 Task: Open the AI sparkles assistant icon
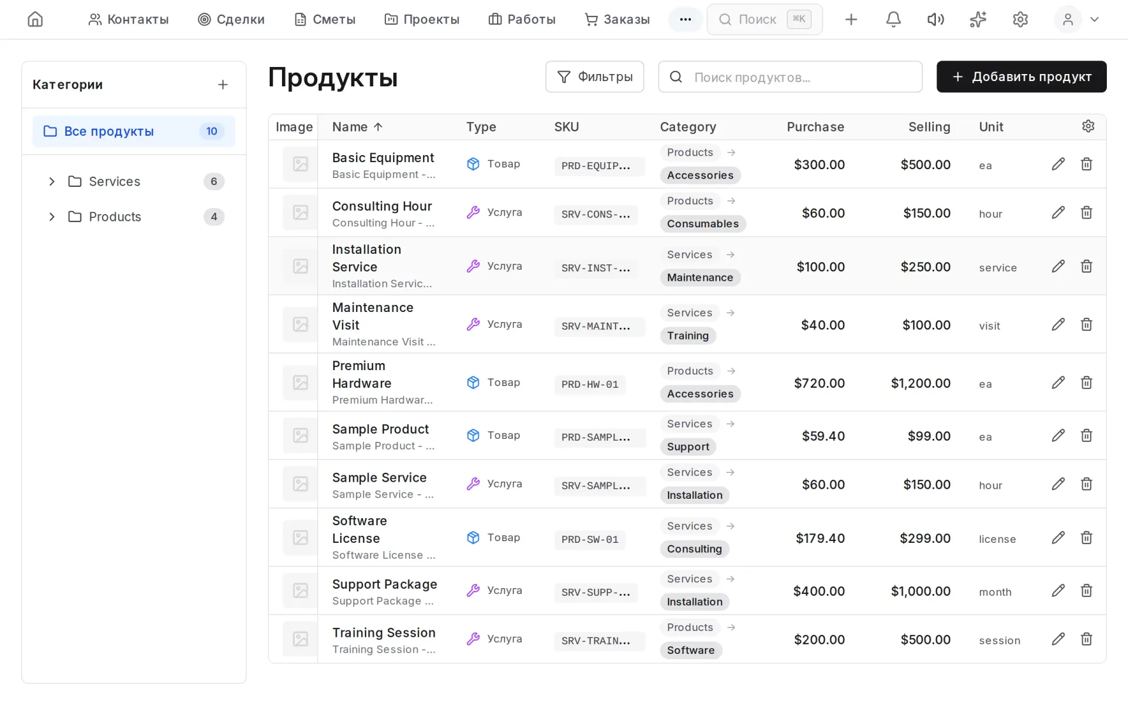[x=978, y=19]
